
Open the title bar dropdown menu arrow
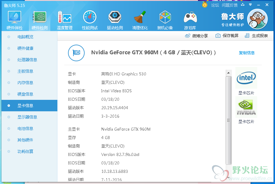tap(251, 5)
